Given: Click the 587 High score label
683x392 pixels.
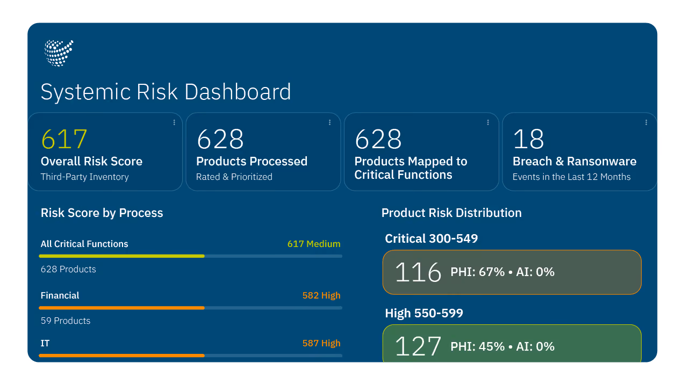Looking at the screenshot, I should click(321, 343).
